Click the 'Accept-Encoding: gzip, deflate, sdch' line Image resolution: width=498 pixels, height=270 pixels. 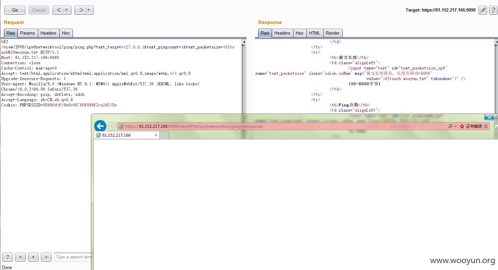point(43,94)
